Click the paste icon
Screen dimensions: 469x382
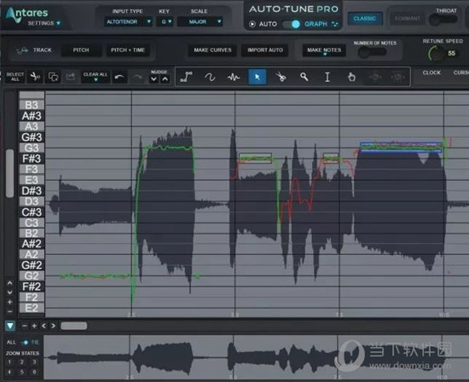click(71, 77)
